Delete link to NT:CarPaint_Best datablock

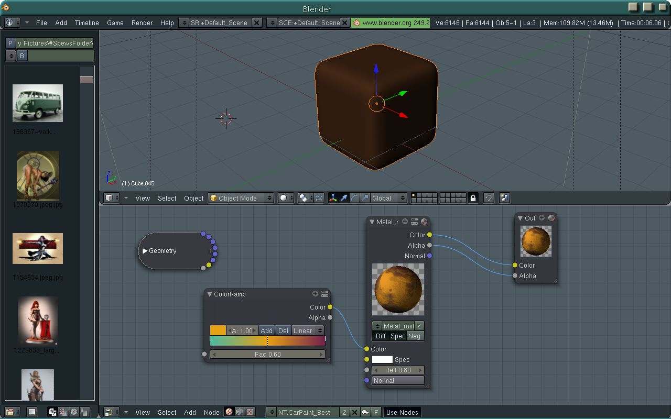point(354,412)
